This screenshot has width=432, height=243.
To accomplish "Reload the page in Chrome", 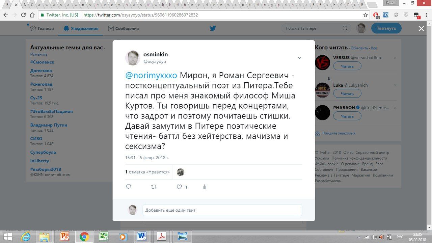I will pos(23,15).
